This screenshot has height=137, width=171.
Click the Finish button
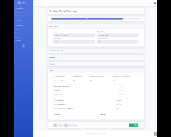pos(134,125)
